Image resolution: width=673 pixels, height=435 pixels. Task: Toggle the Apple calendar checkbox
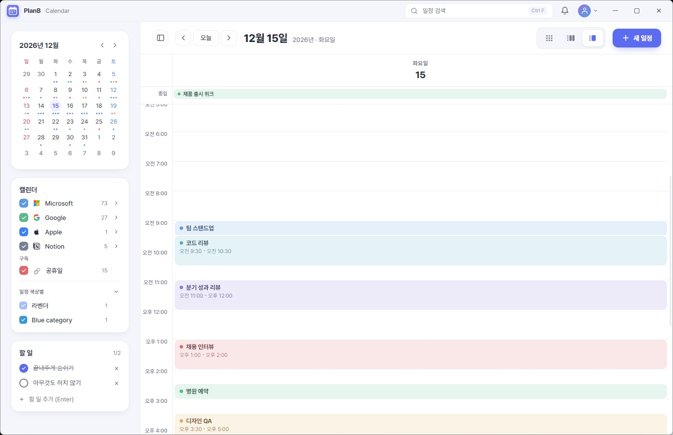tap(24, 232)
